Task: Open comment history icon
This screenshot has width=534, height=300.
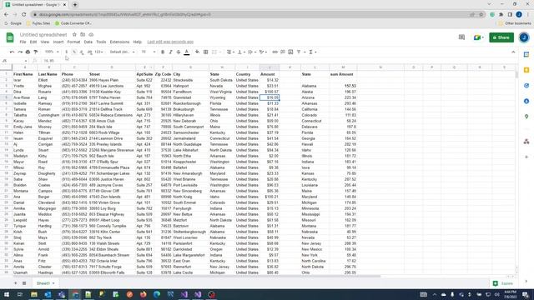Action: (461, 37)
